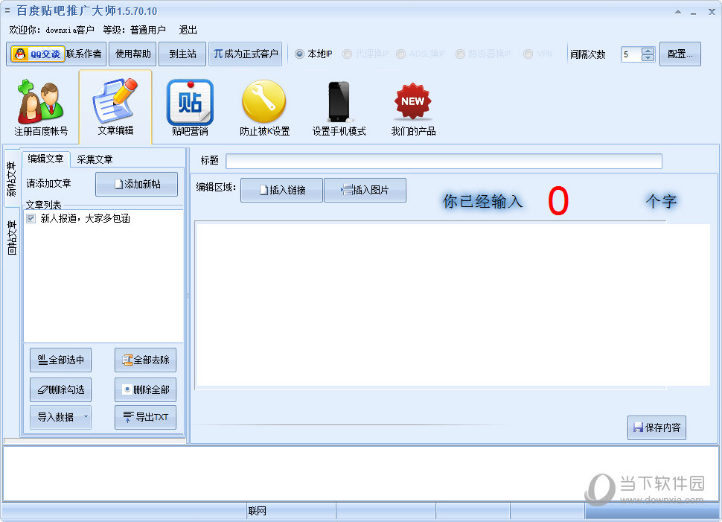722x522 pixels.
Task: Open the 防止被K设置 wrench icon
Action: (x=264, y=108)
